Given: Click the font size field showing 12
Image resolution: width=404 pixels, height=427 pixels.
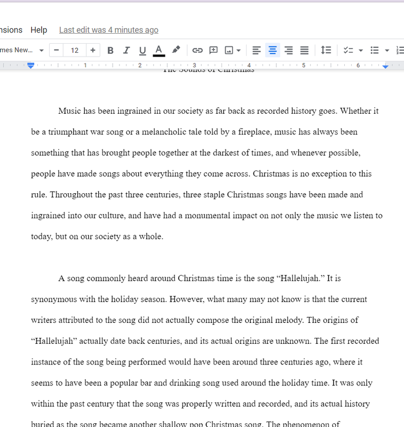Looking at the screenshot, I should click(75, 50).
